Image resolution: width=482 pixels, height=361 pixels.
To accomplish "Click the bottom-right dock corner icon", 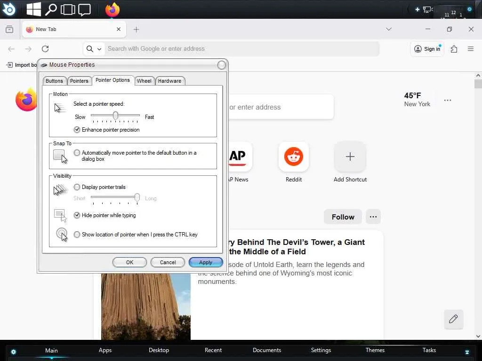I will 467,352.
